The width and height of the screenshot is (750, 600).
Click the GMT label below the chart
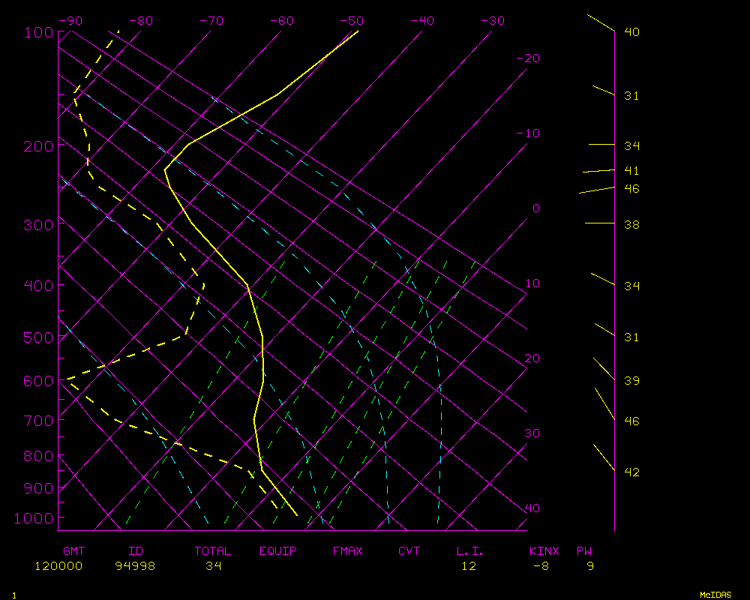(x=74, y=551)
